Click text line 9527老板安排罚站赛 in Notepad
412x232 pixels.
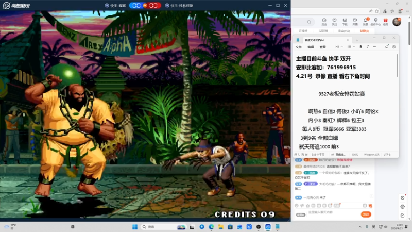pyautogui.click(x=341, y=94)
